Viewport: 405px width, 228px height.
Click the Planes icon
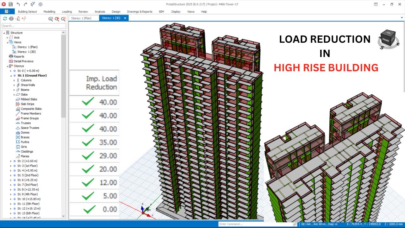tap(18, 156)
